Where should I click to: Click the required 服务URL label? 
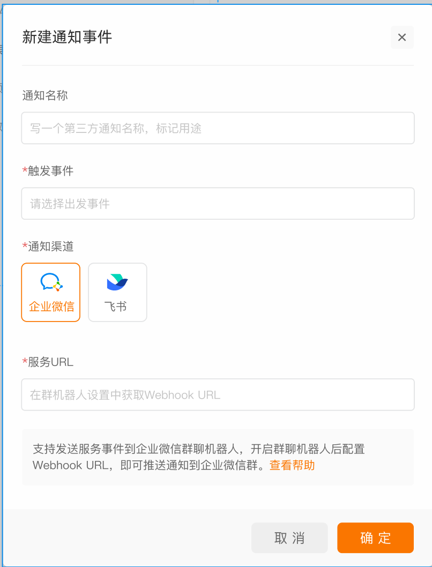(x=48, y=362)
